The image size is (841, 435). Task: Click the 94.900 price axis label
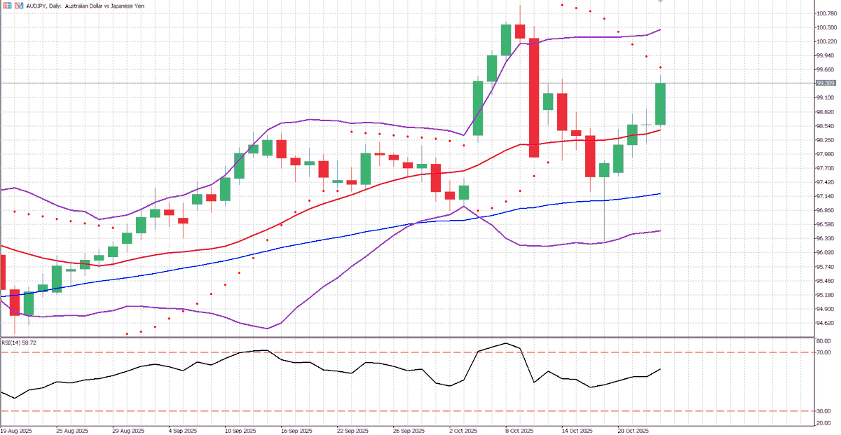pyautogui.click(x=825, y=309)
